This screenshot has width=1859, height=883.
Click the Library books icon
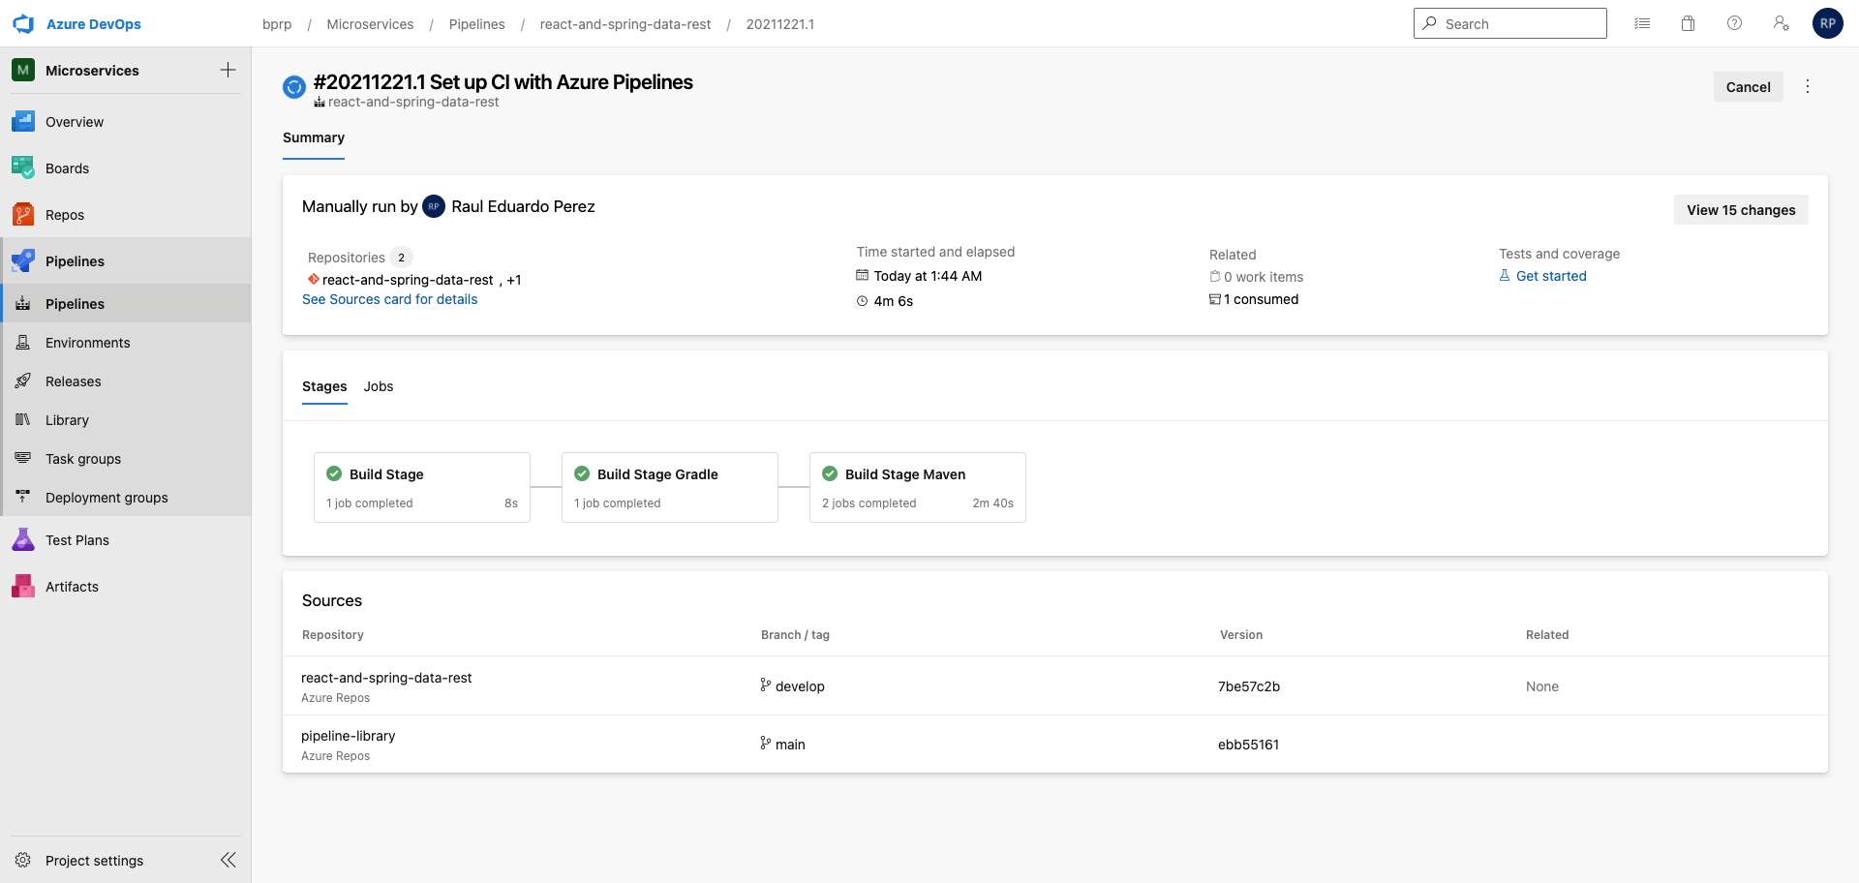[x=23, y=420]
